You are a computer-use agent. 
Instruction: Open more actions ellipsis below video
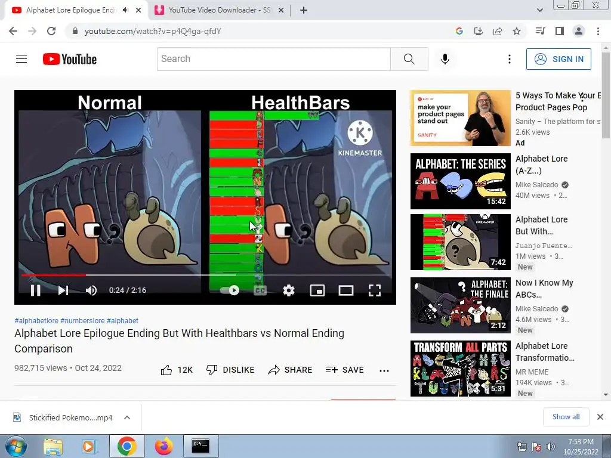click(x=384, y=370)
